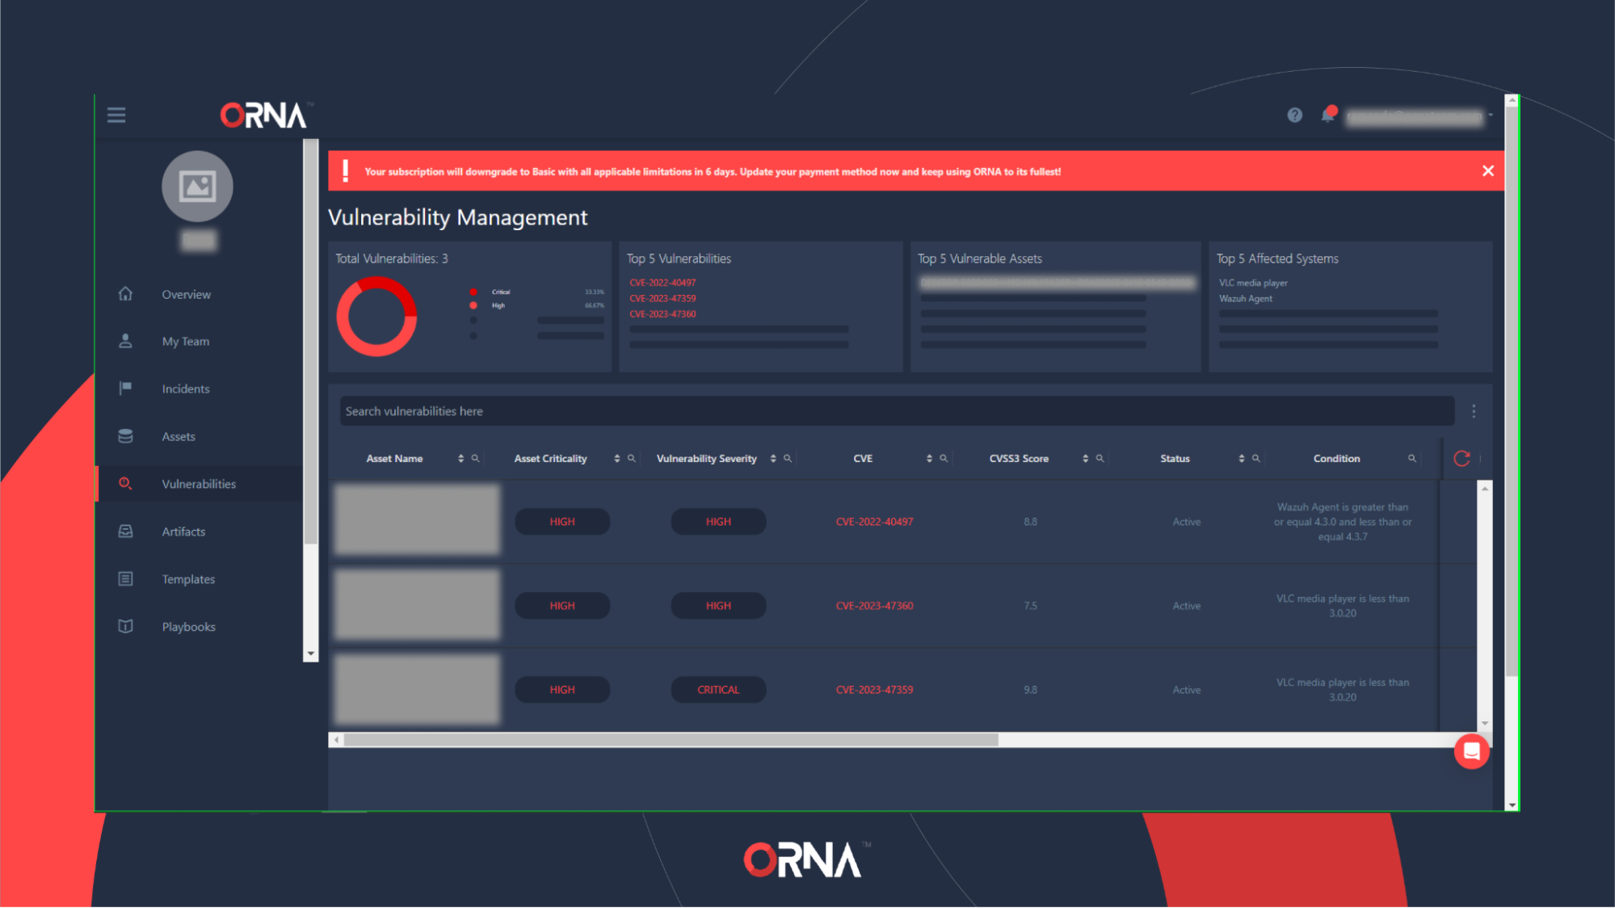1615x908 pixels.
Task: Select CVE-2022-40497 from Top 5 Vulnerabilities
Action: tap(661, 282)
